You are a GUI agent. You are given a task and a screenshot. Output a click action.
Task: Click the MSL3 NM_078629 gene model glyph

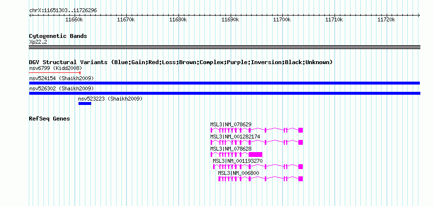pyautogui.click(x=256, y=130)
